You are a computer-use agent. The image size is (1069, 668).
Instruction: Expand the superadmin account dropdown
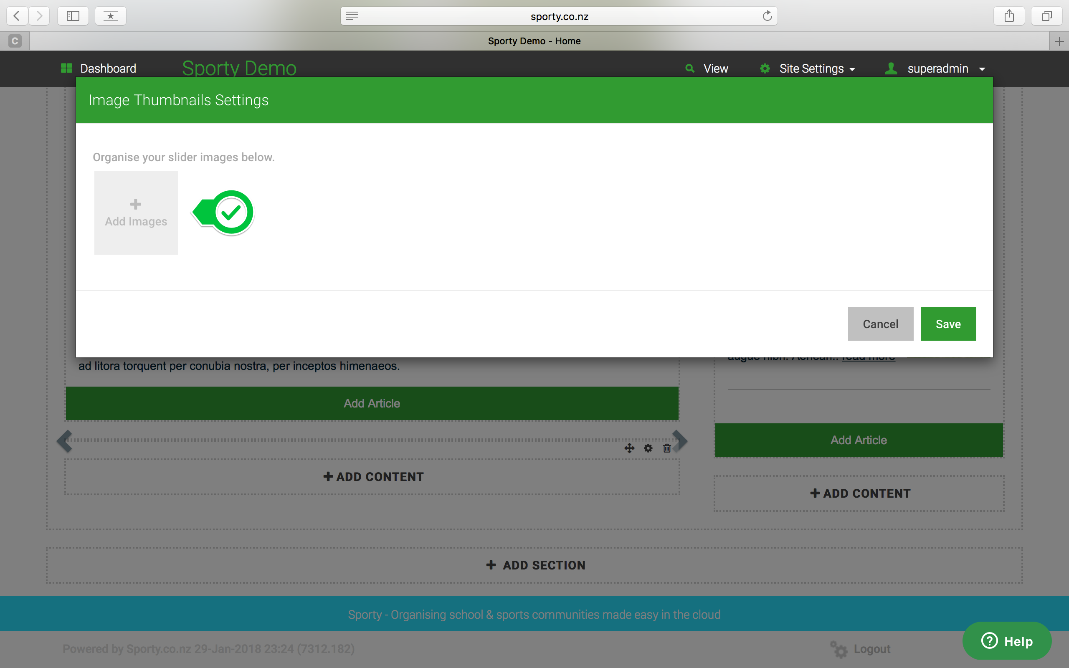946,68
